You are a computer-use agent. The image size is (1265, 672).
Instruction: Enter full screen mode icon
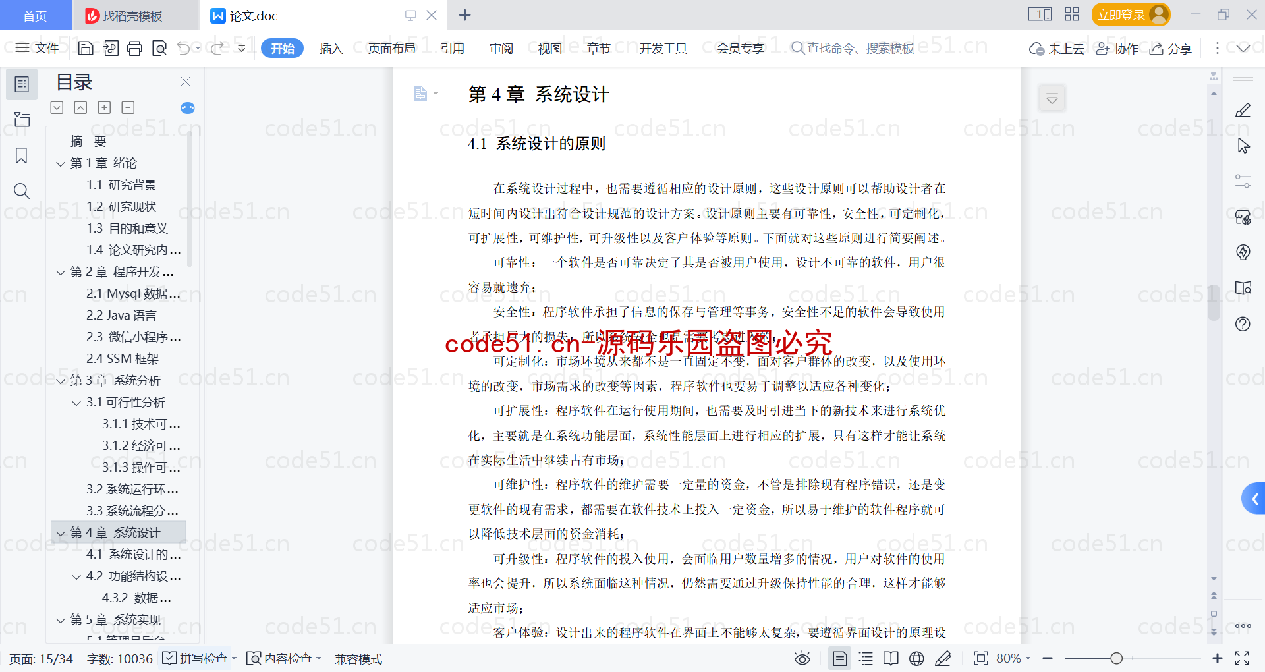(x=1242, y=658)
